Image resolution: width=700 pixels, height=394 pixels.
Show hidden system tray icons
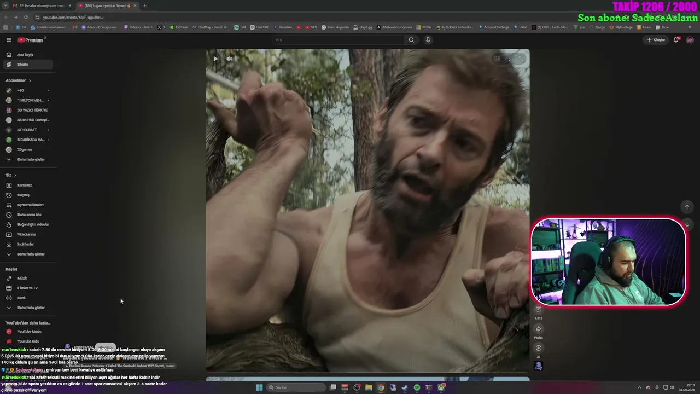(x=639, y=387)
